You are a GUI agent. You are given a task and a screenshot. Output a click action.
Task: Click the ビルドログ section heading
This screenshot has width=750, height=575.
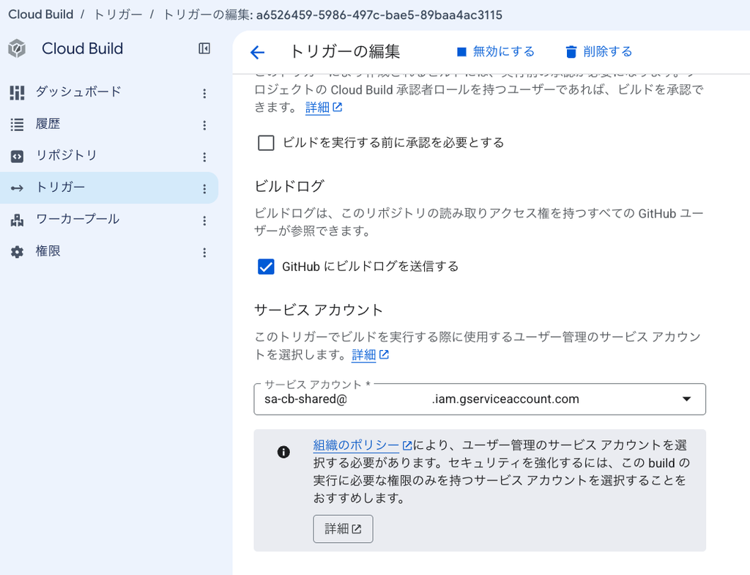pos(289,185)
